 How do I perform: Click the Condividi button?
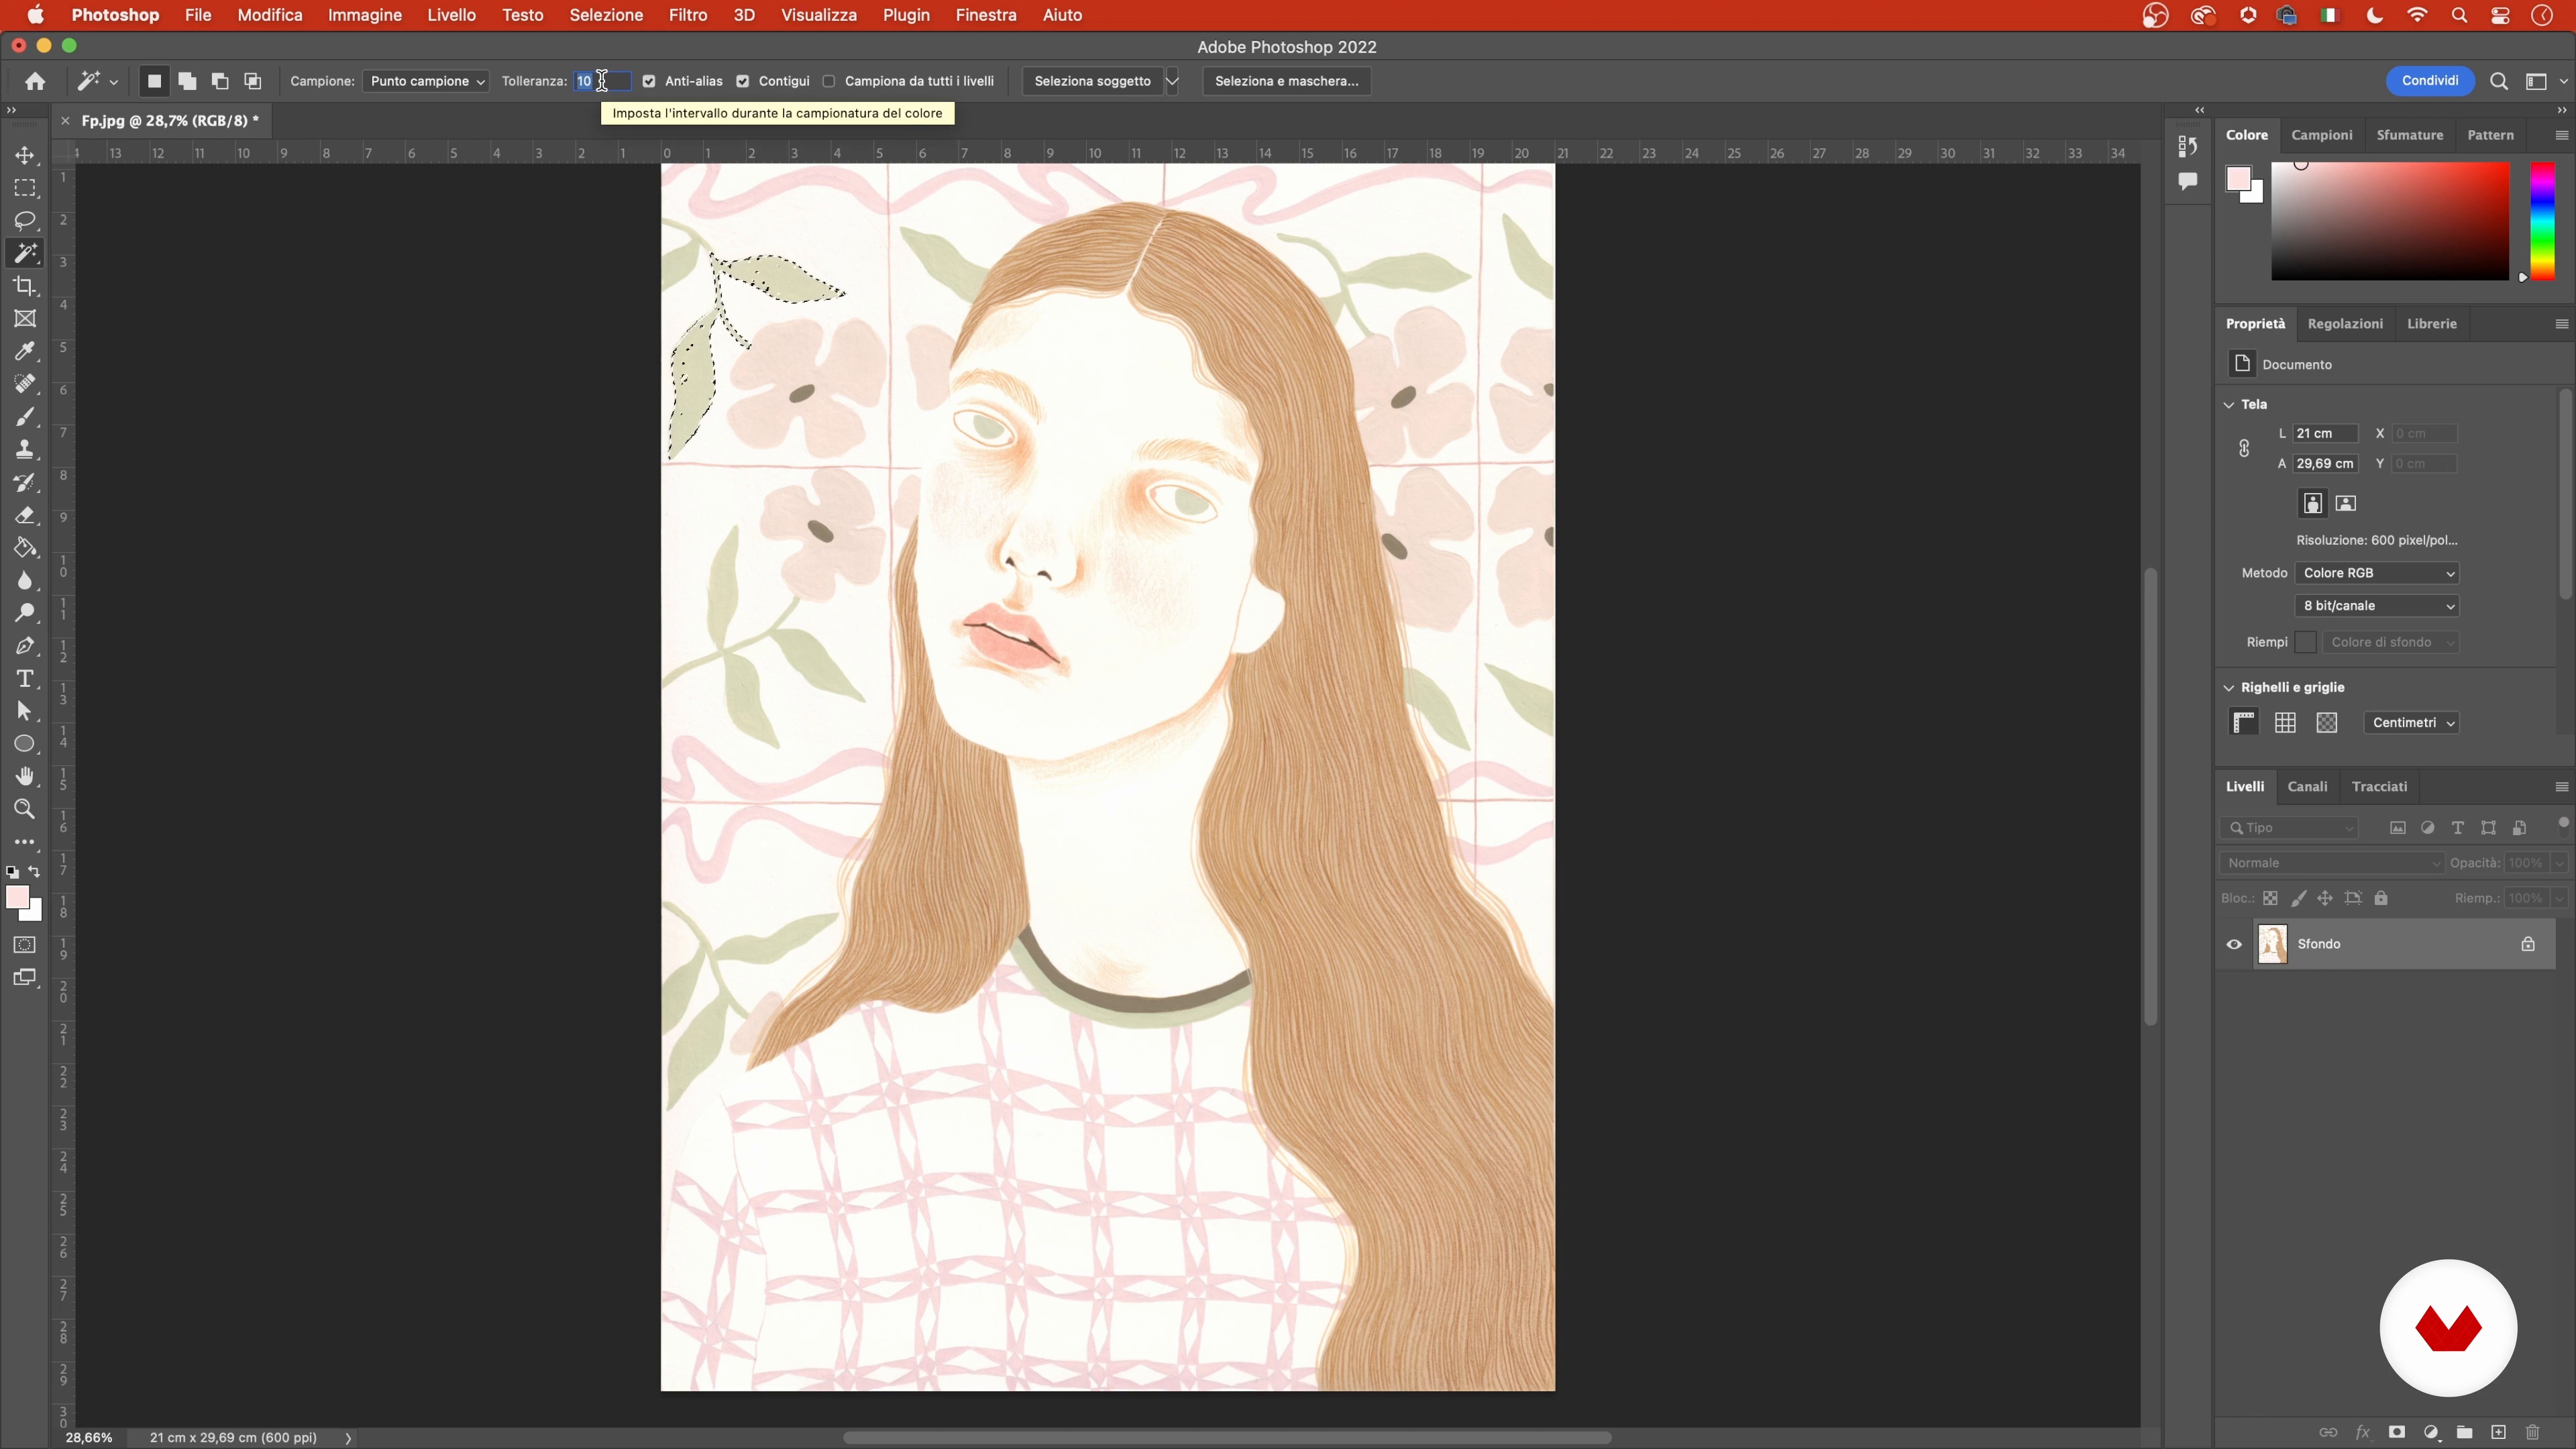[2430, 81]
